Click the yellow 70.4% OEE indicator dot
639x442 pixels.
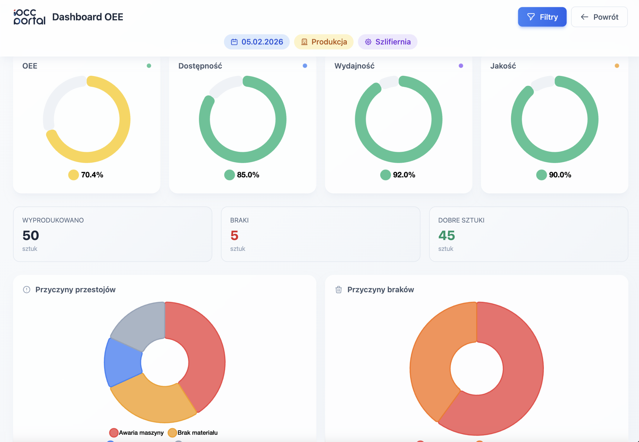(73, 175)
